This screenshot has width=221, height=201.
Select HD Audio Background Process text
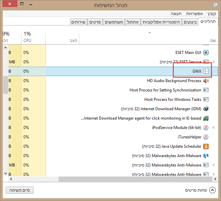tap(174, 81)
